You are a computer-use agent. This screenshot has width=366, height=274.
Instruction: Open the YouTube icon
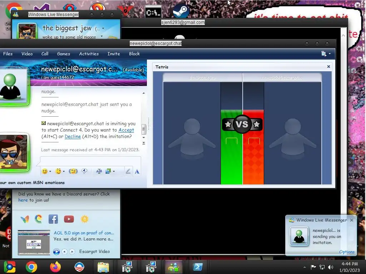[69, 219]
